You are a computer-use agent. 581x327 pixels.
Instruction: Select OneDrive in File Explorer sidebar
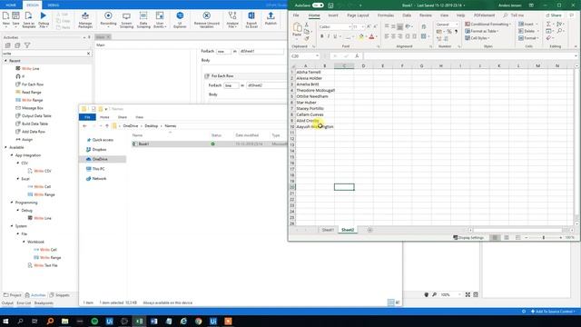pyautogui.click(x=100, y=159)
